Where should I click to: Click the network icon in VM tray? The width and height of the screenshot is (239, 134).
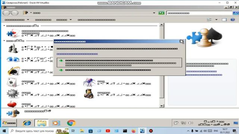(183, 123)
